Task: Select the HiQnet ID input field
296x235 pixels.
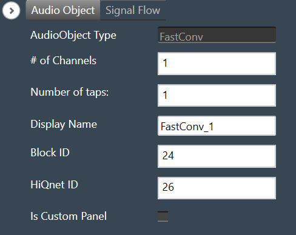Action: [x=217, y=188]
